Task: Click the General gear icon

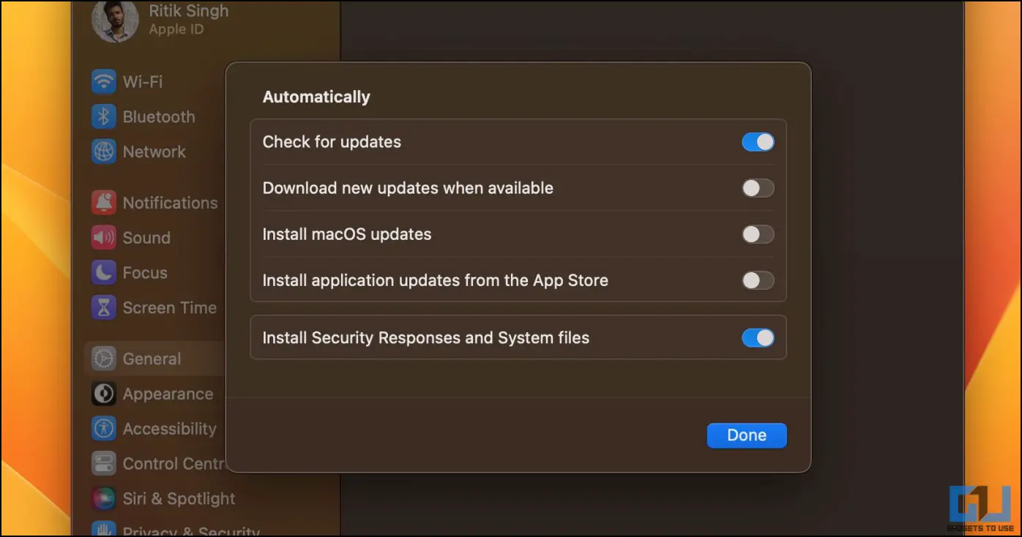Action: tap(104, 358)
